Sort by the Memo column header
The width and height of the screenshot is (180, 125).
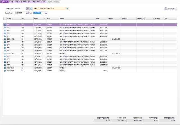pyautogui.click(x=77, y=19)
